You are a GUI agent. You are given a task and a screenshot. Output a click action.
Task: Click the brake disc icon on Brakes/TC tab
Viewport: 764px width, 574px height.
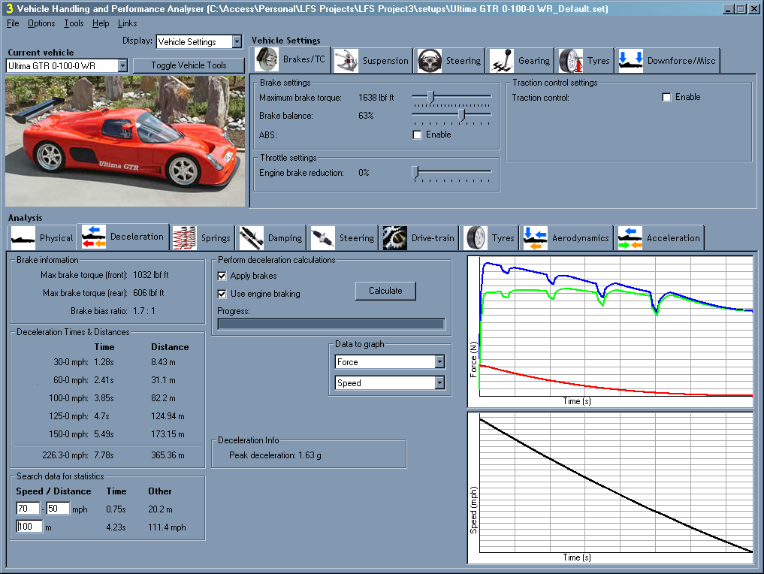pyautogui.click(x=267, y=60)
